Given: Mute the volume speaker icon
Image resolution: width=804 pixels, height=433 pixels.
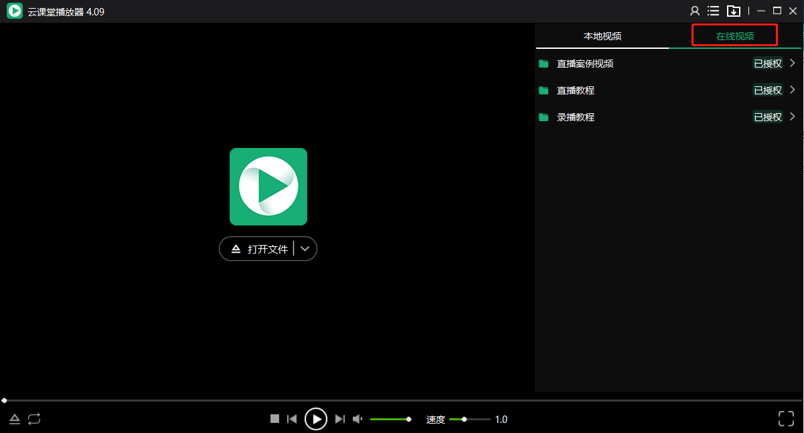Looking at the screenshot, I should click(357, 419).
